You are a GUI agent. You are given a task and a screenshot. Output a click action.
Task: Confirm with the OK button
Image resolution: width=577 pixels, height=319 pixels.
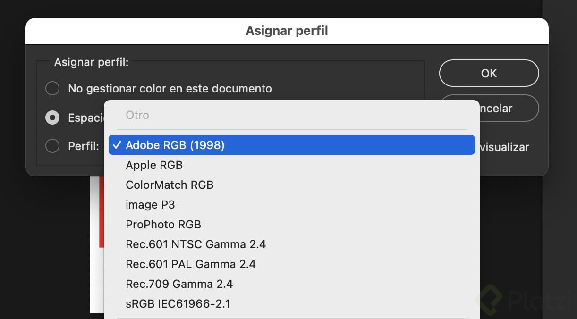point(489,73)
